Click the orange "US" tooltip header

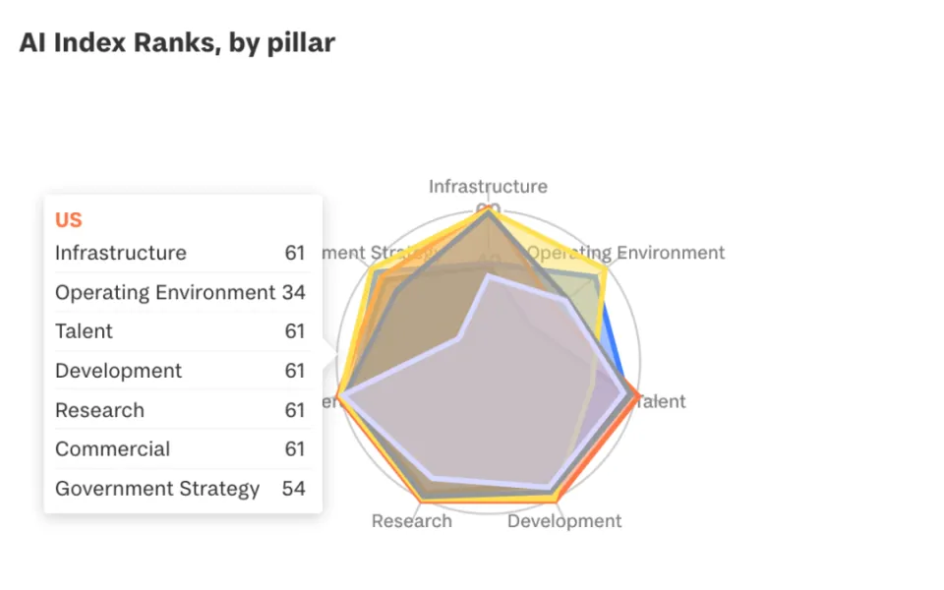point(69,220)
